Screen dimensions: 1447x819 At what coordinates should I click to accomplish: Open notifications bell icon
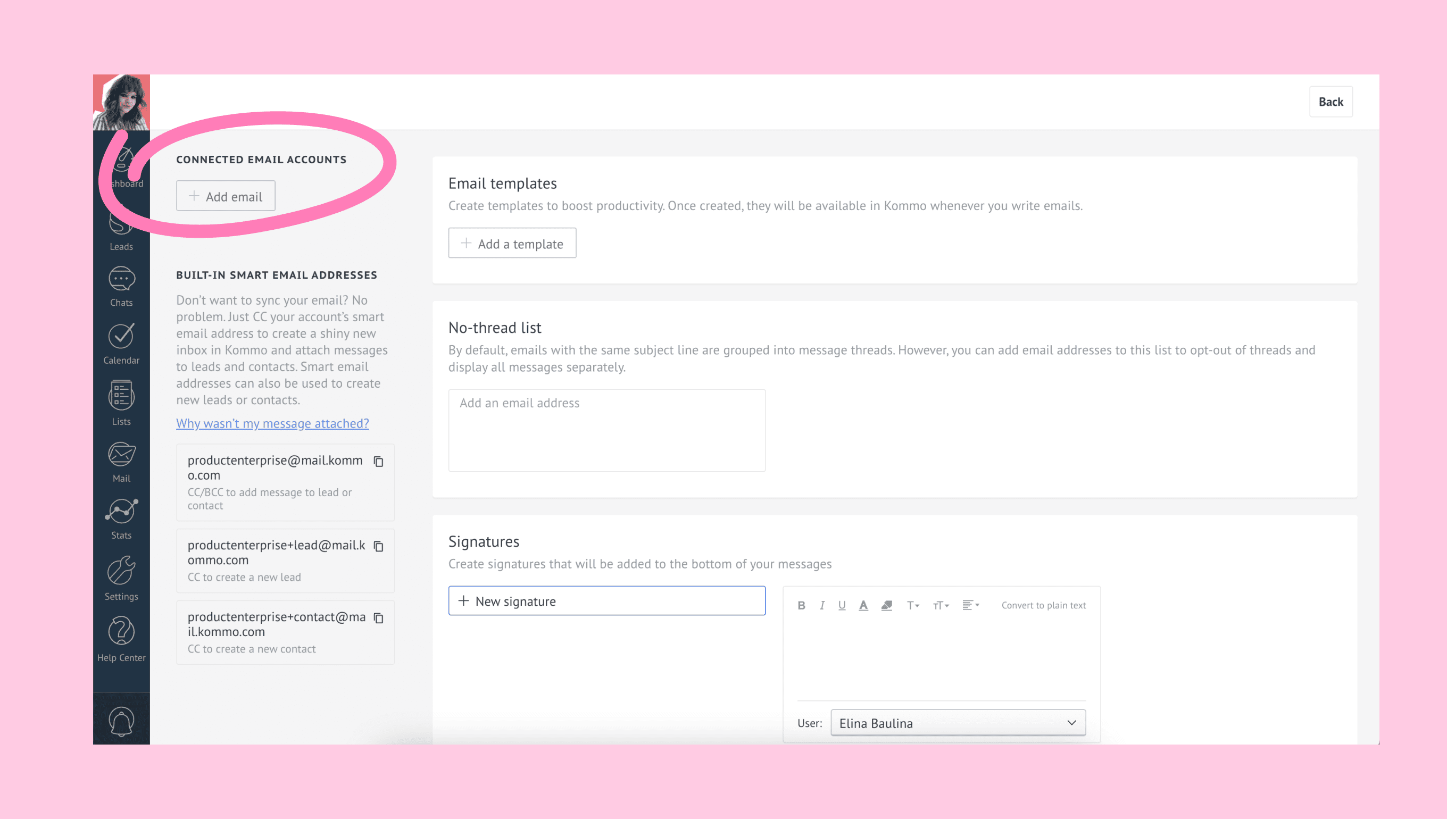(121, 722)
